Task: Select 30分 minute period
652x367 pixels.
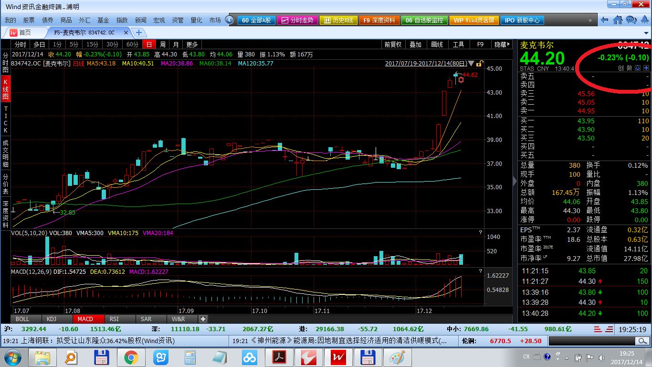Action: pyautogui.click(x=112, y=44)
